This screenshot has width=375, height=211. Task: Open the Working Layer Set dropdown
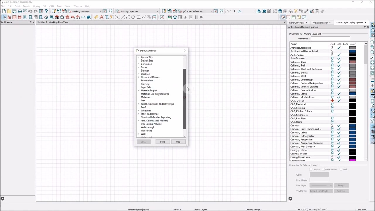[157, 11]
